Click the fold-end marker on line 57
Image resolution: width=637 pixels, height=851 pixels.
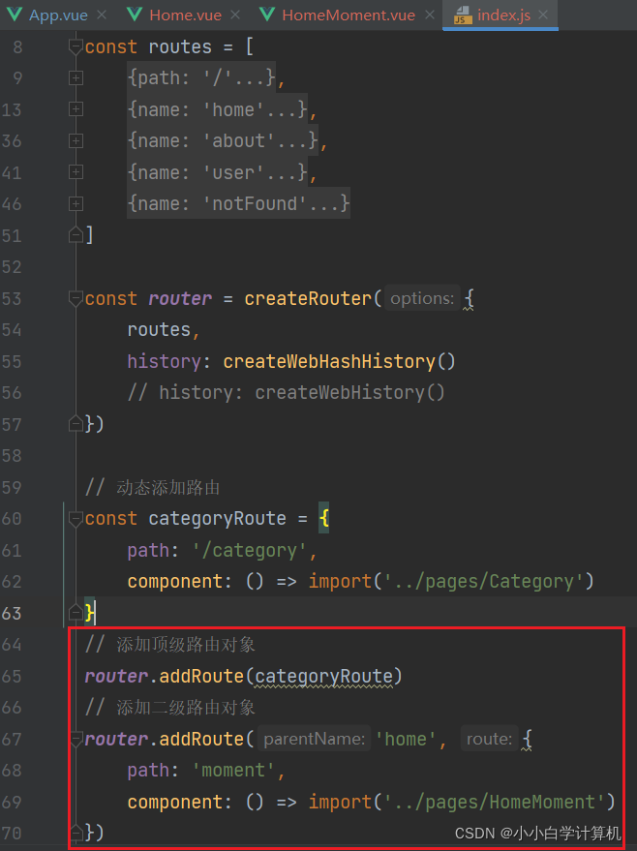click(x=76, y=423)
